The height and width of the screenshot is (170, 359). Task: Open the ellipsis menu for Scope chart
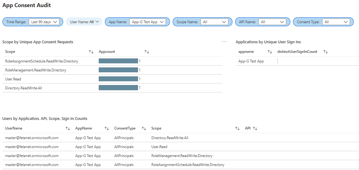[x=224, y=42]
